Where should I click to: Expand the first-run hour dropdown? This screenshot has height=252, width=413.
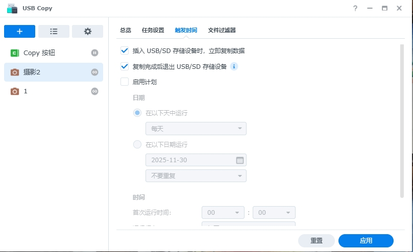[223, 213]
